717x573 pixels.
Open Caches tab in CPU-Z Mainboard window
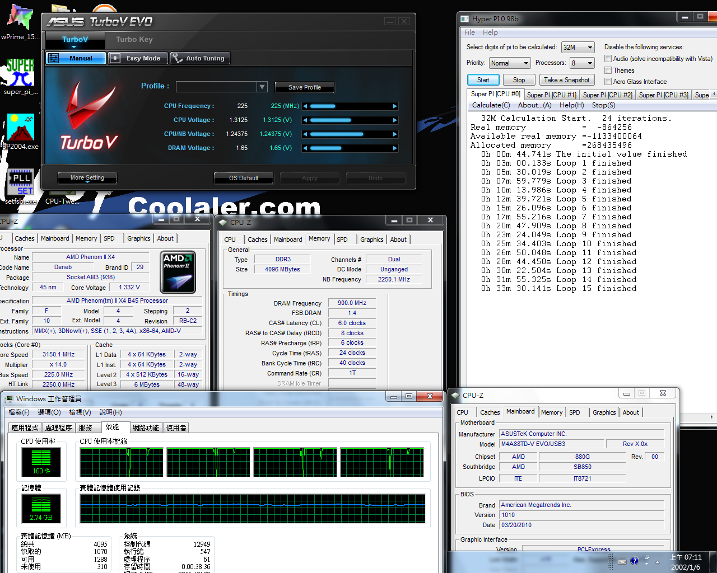point(490,412)
